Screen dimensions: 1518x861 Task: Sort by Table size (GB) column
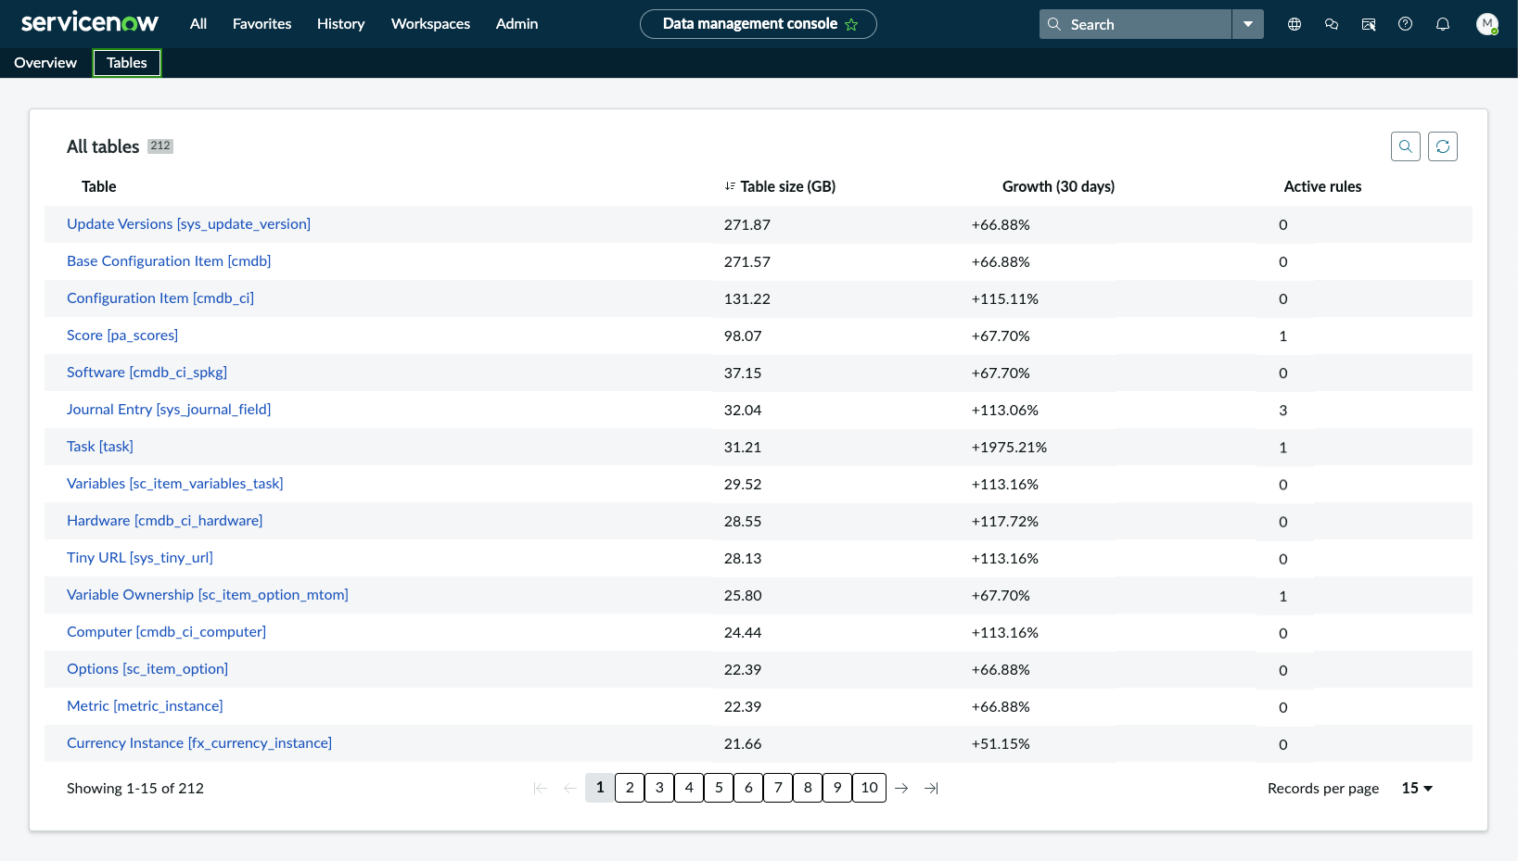[x=780, y=186]
